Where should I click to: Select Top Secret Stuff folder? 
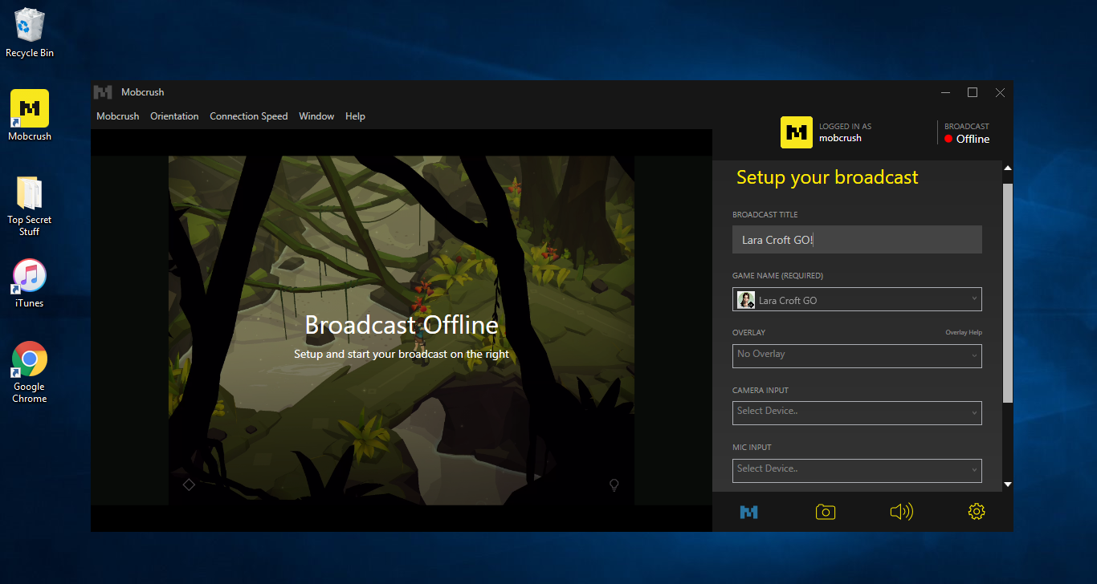[30, 205]
